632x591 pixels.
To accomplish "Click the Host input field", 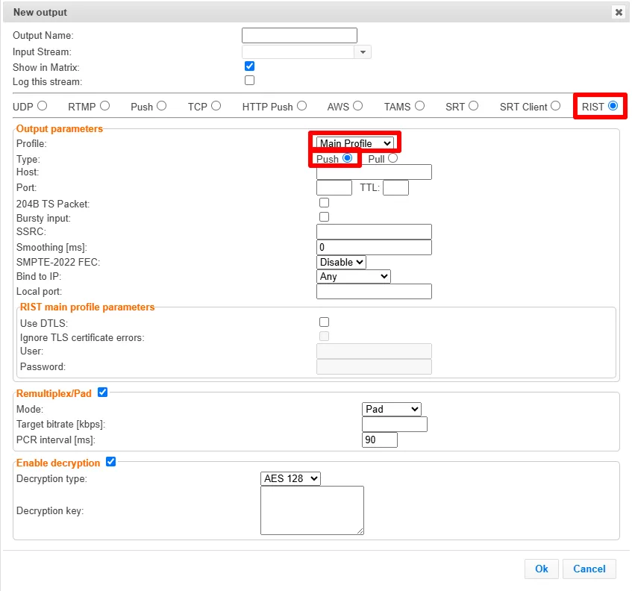I will (374, 172).
